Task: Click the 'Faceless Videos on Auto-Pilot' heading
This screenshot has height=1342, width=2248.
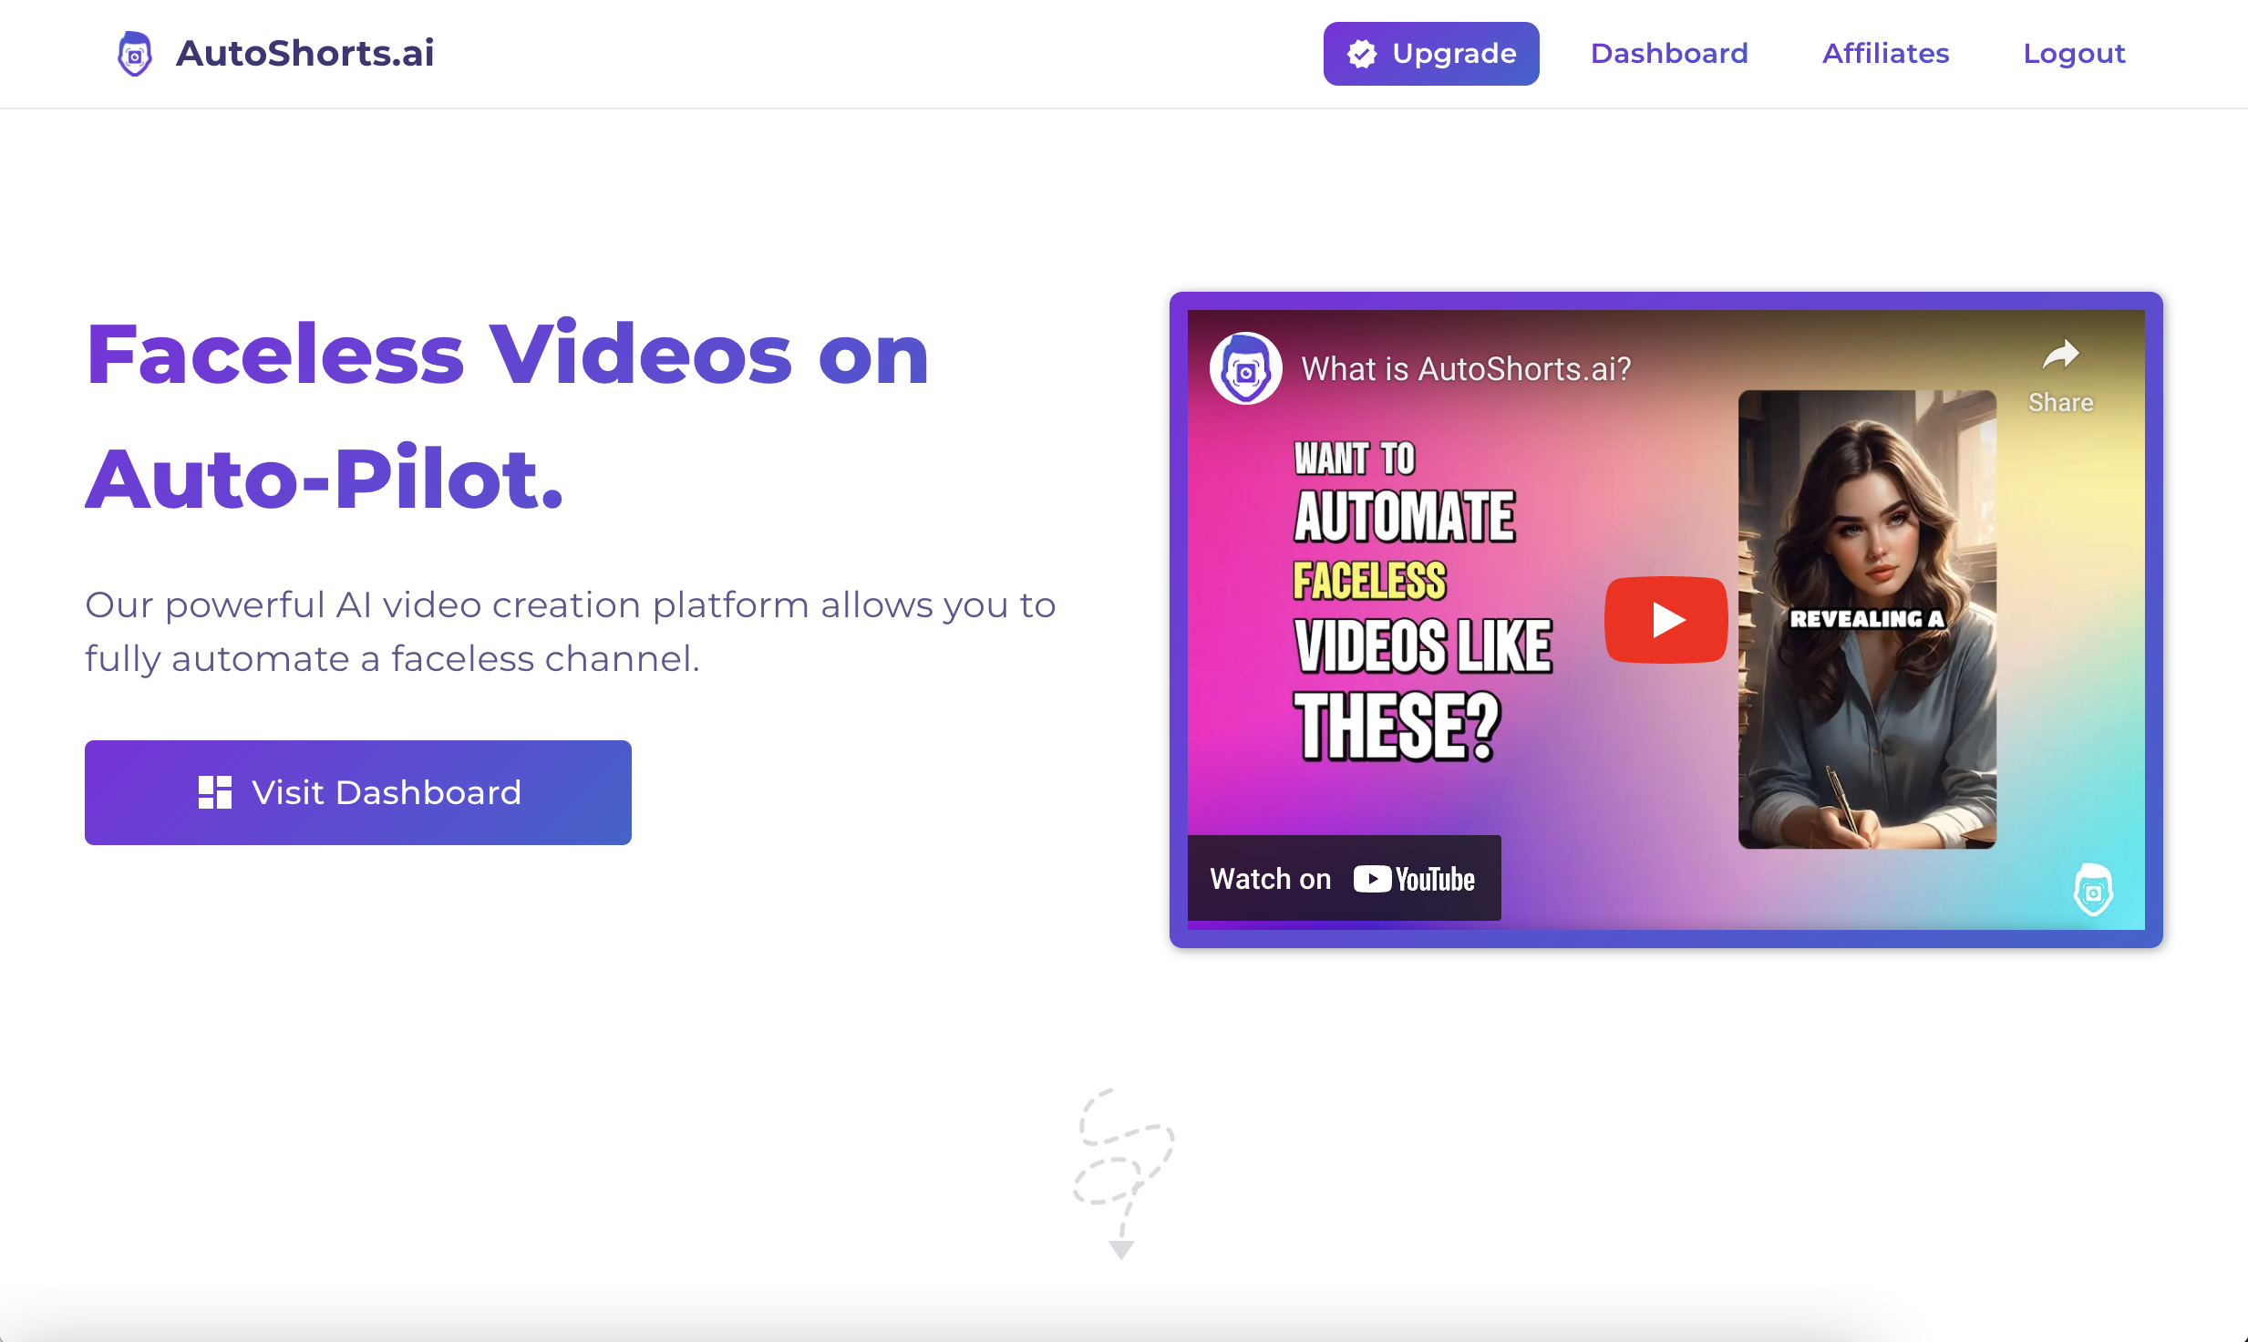Action: tap(508, 417)
